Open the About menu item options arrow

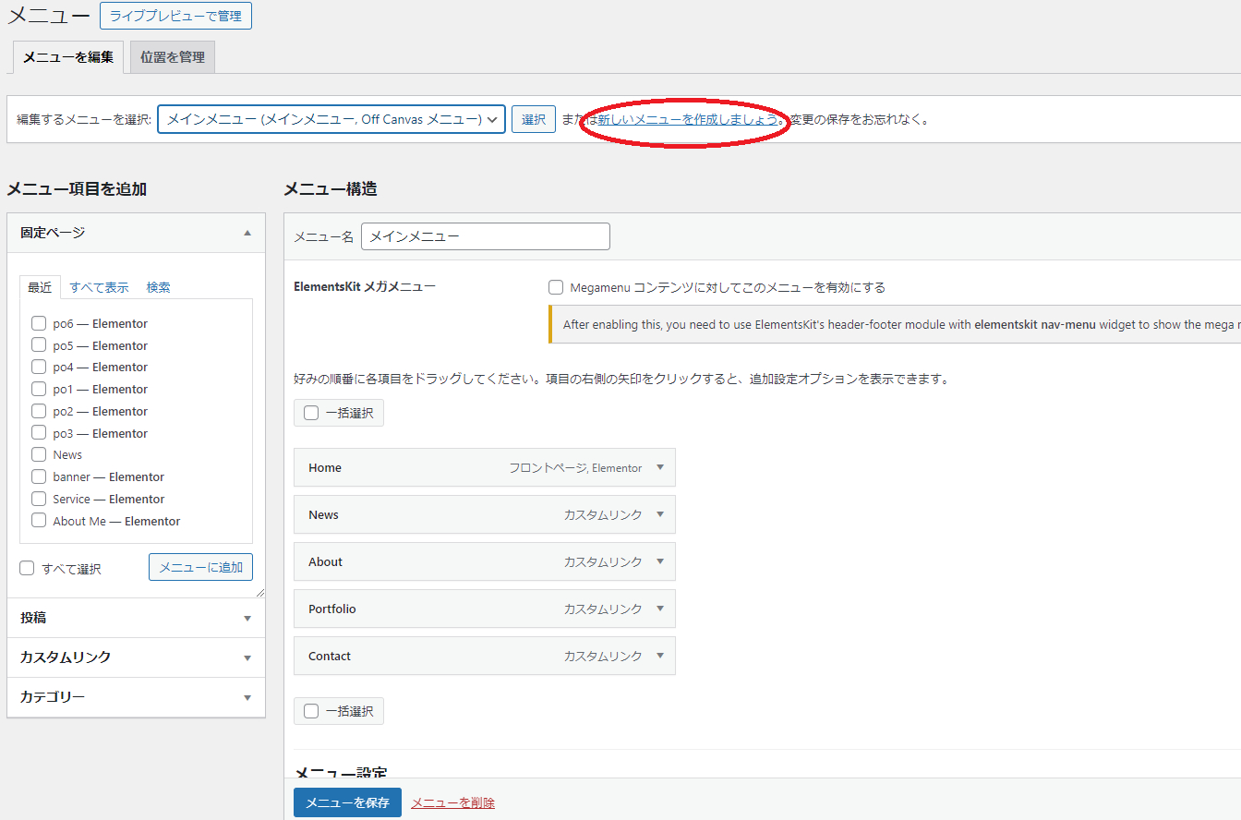click(x=659, y=561)
